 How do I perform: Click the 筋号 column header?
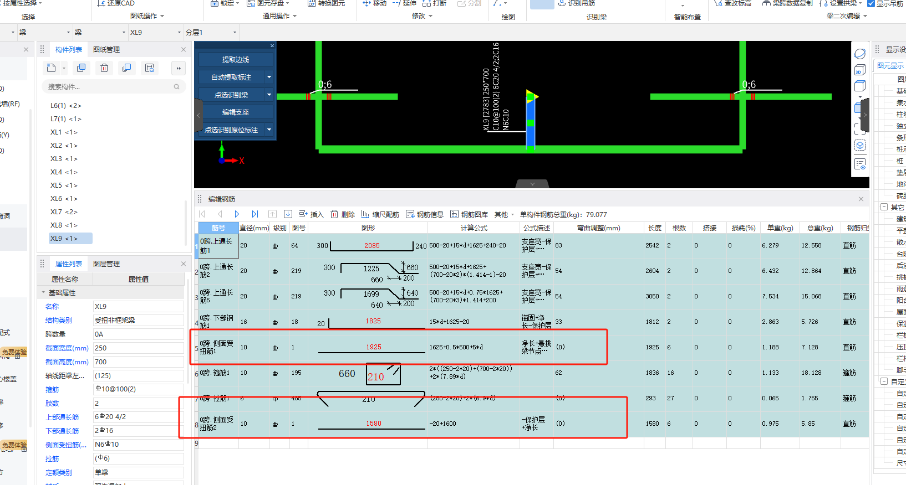pyautogui.click(x=218, y=228)
